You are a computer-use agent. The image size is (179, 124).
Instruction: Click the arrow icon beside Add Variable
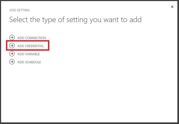(12, 54)
